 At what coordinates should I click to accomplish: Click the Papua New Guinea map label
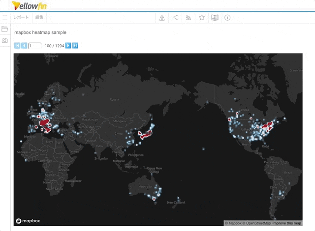coord(154,170)
